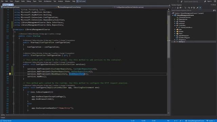Open the Debug menu
This screenshot has height=122, width=217.
click(28, 1)
